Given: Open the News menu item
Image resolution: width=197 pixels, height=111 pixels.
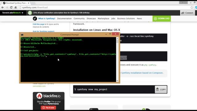Looking at the screenshot, I should [139, 18].
